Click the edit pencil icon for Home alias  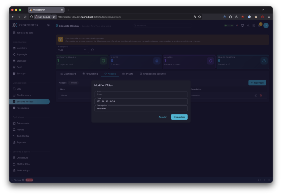(x=256, y=95)
